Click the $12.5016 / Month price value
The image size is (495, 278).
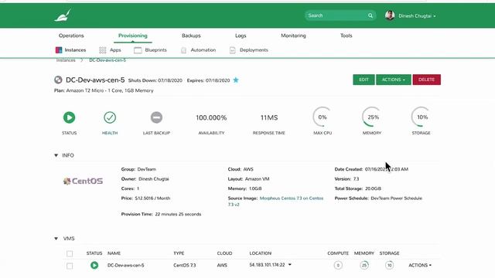coord(152,198)
